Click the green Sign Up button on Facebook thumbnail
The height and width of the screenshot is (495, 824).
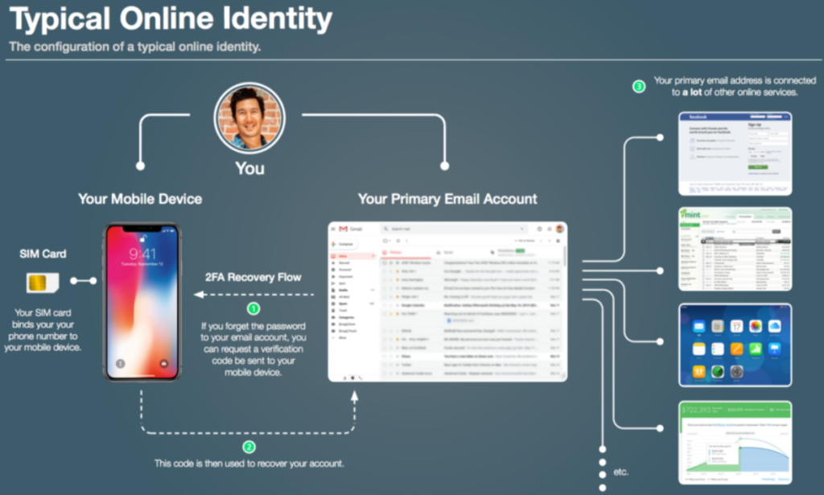point(757,167)
